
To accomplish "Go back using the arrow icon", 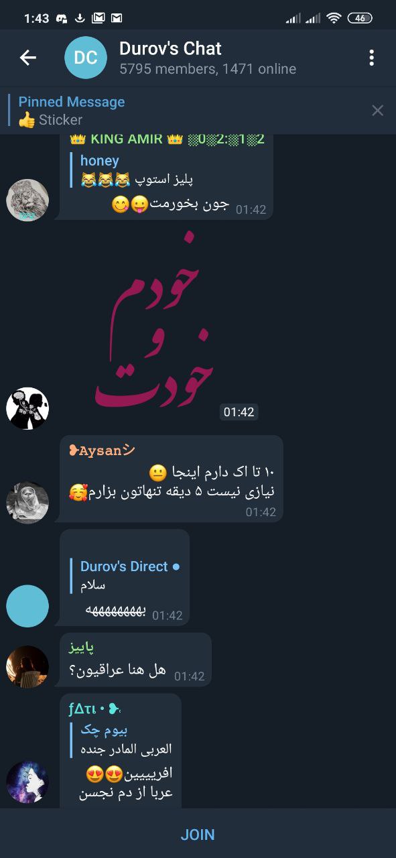I will pyautogui.click(x=28, y=58).
